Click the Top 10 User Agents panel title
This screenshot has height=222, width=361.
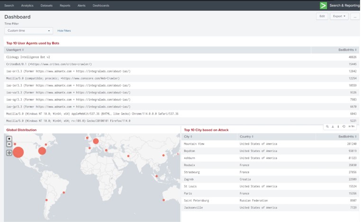[33, 43]
